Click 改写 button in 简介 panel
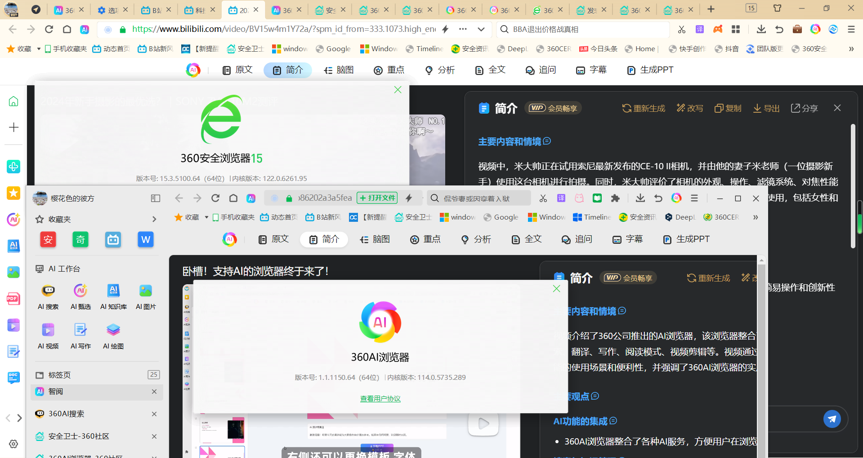The width and height of the screenshot is (863, 458). click(690, 108)
